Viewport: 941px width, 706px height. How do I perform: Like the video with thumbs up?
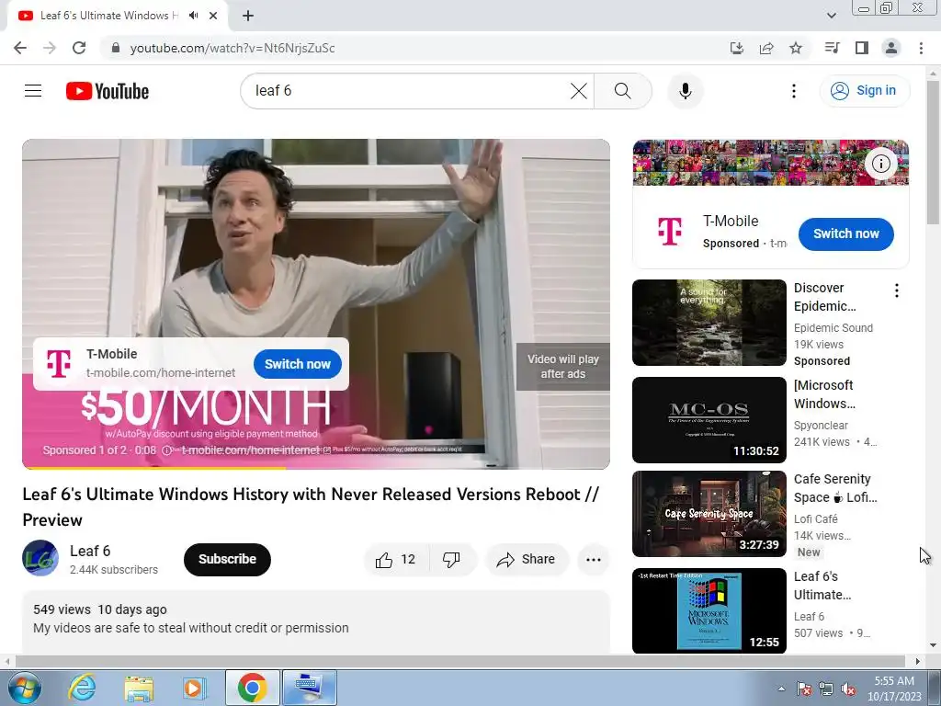(x=396, y=560)
